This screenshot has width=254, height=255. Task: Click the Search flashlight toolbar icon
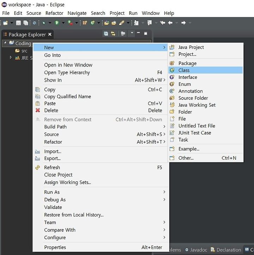122,23
